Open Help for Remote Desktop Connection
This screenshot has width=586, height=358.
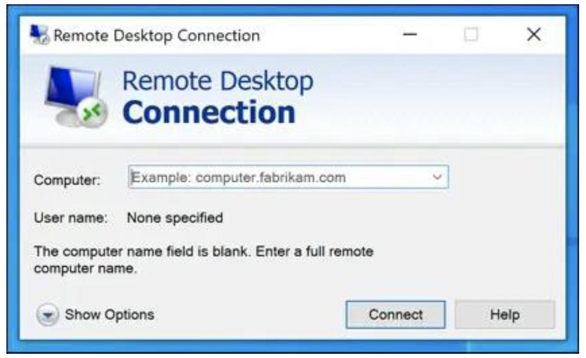pyautogui.click(x=505, y=315)
